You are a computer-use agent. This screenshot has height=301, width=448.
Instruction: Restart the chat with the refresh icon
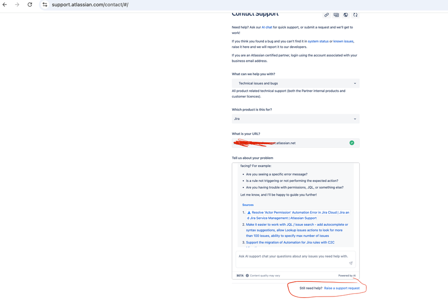[x=355, y=15]
